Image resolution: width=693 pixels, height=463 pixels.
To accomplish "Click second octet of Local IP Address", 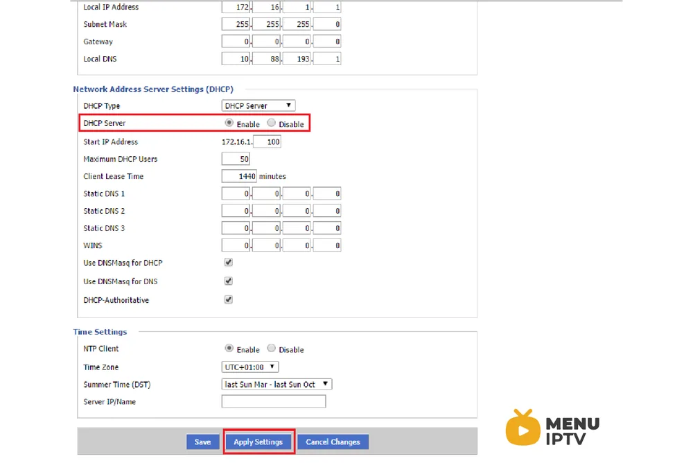I will pyautogui.click(x=267, y=7).
